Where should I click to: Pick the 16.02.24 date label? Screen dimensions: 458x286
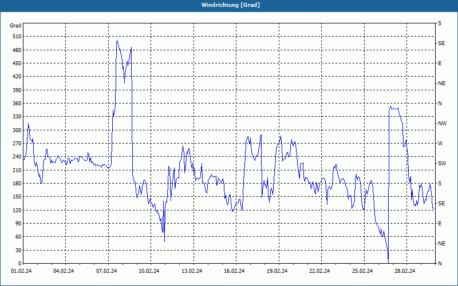pos(234,271)
